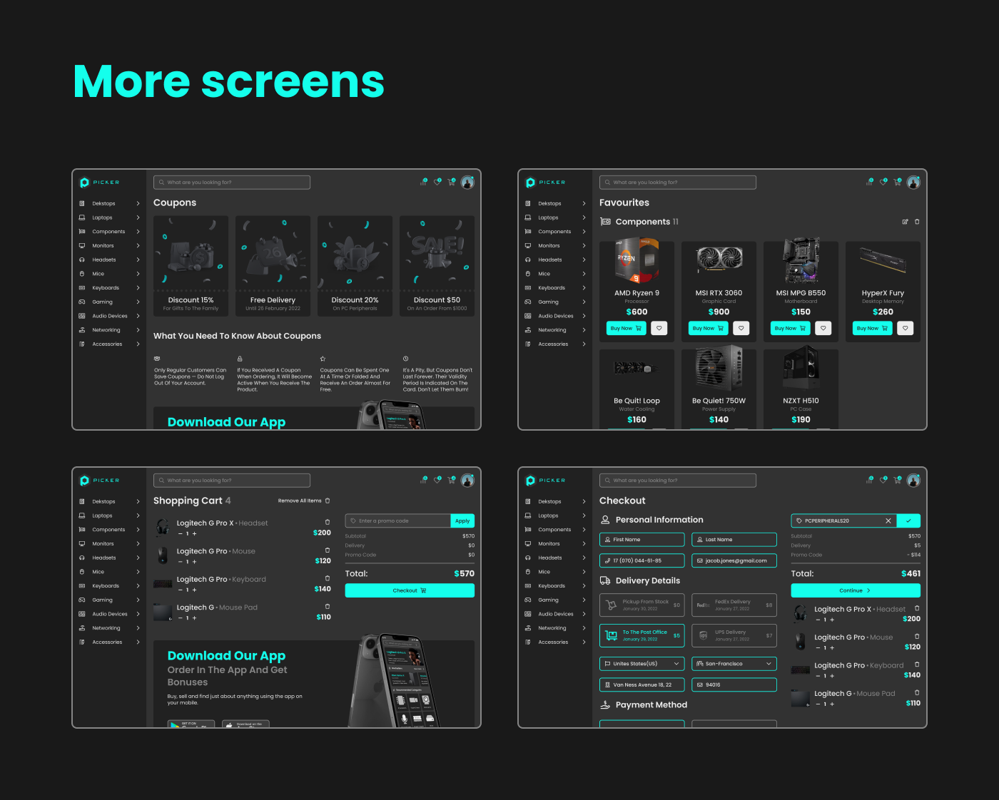This screenshot has height=800, width=999.
Task: Click the Picker logo on Shopping Cart screen
Action: point(99,481)
